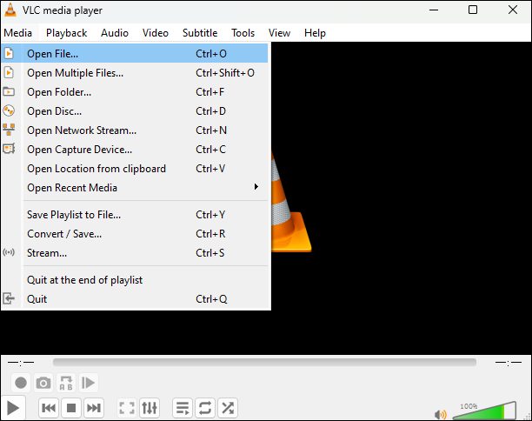Expand Open Recent Media submenu
Image resolution: width=532 pixels, height=421 pixels.
pos(135,187)
